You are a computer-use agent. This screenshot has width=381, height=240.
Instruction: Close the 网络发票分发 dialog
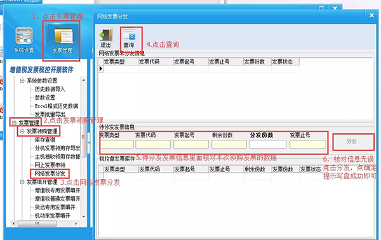[x=371, y=15]
